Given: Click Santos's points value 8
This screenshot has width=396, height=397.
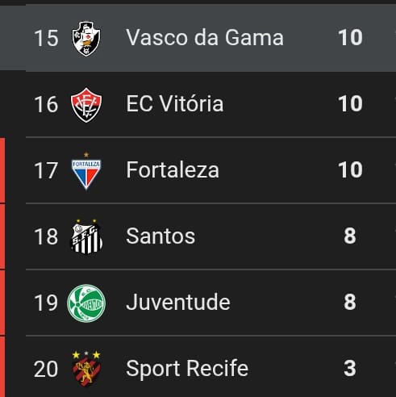Looking at the screenshot, I should [x=350, y=236].
